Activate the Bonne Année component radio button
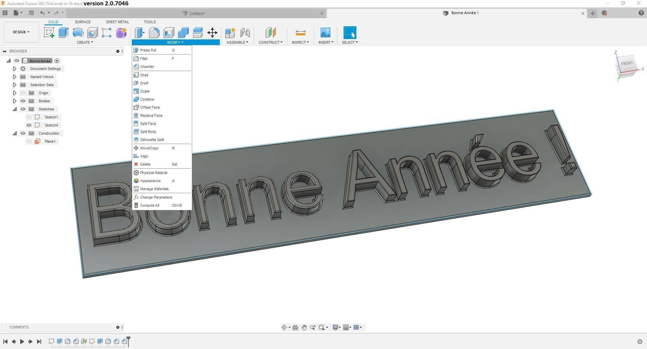This screenshot has height=349, width=647. tap(57, 61)
